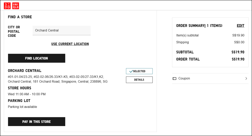Screen dimensions: 252x136
Task: Use current location link
Action: (70, 44)
